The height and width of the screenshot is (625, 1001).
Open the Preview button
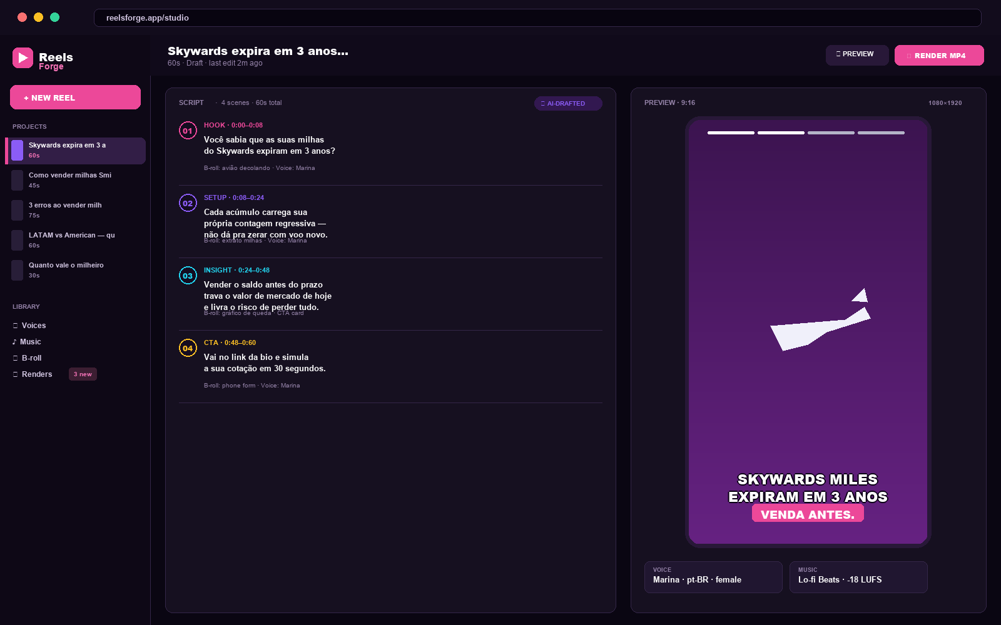tap(857, 54)
